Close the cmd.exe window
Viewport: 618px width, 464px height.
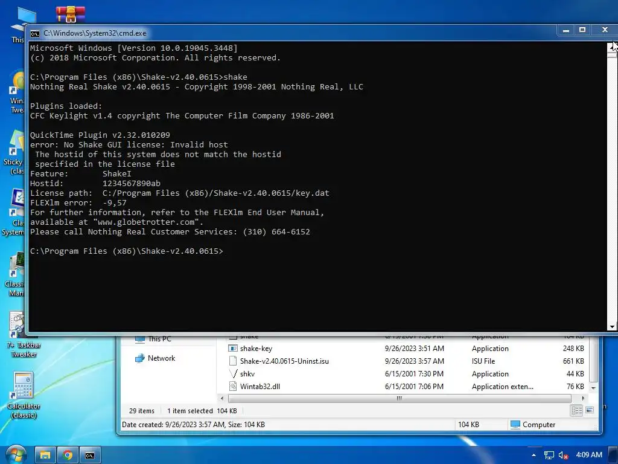coord(605,30)
